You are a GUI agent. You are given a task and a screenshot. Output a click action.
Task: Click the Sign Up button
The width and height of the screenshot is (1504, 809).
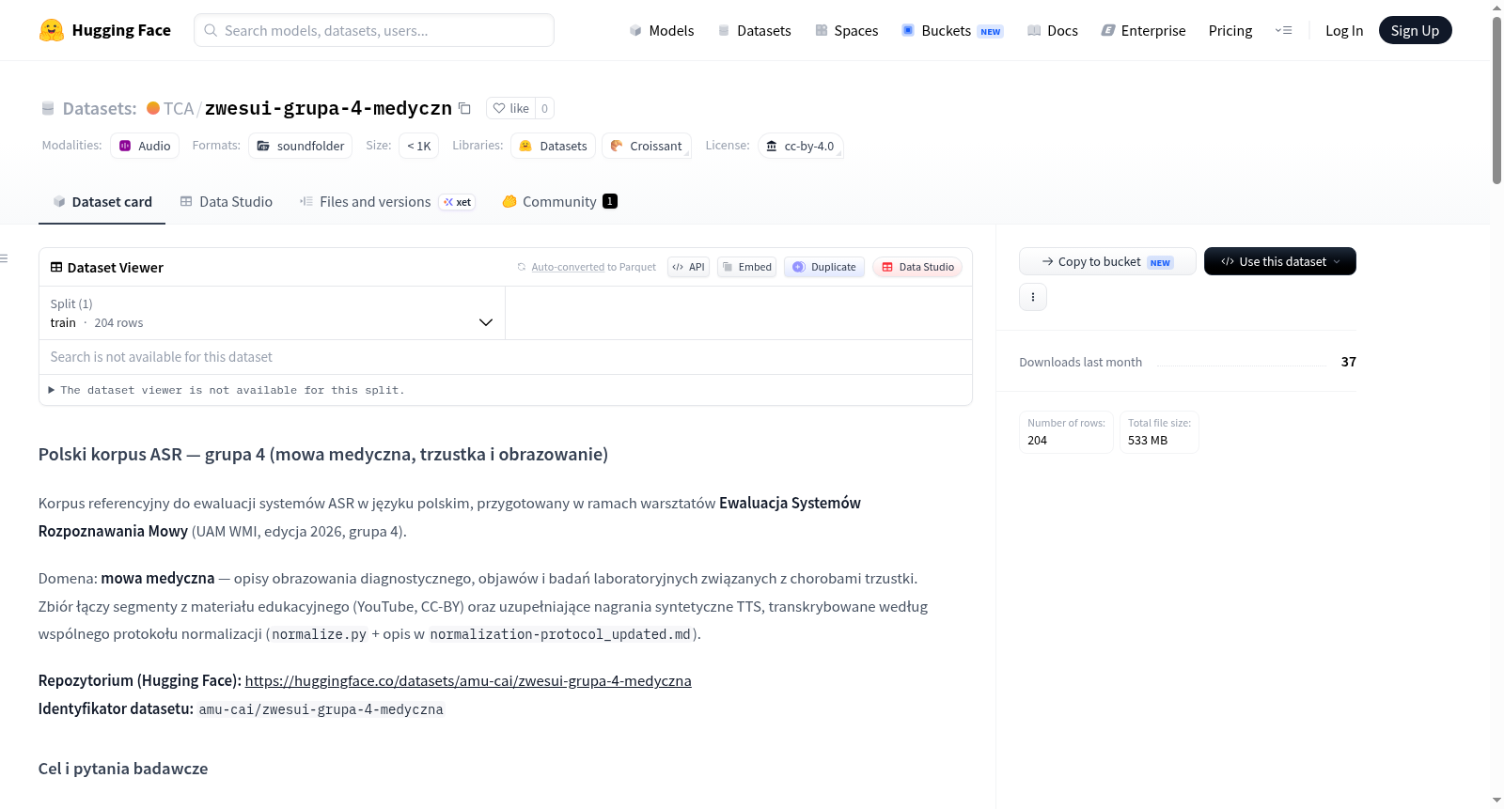[1415, 30]
